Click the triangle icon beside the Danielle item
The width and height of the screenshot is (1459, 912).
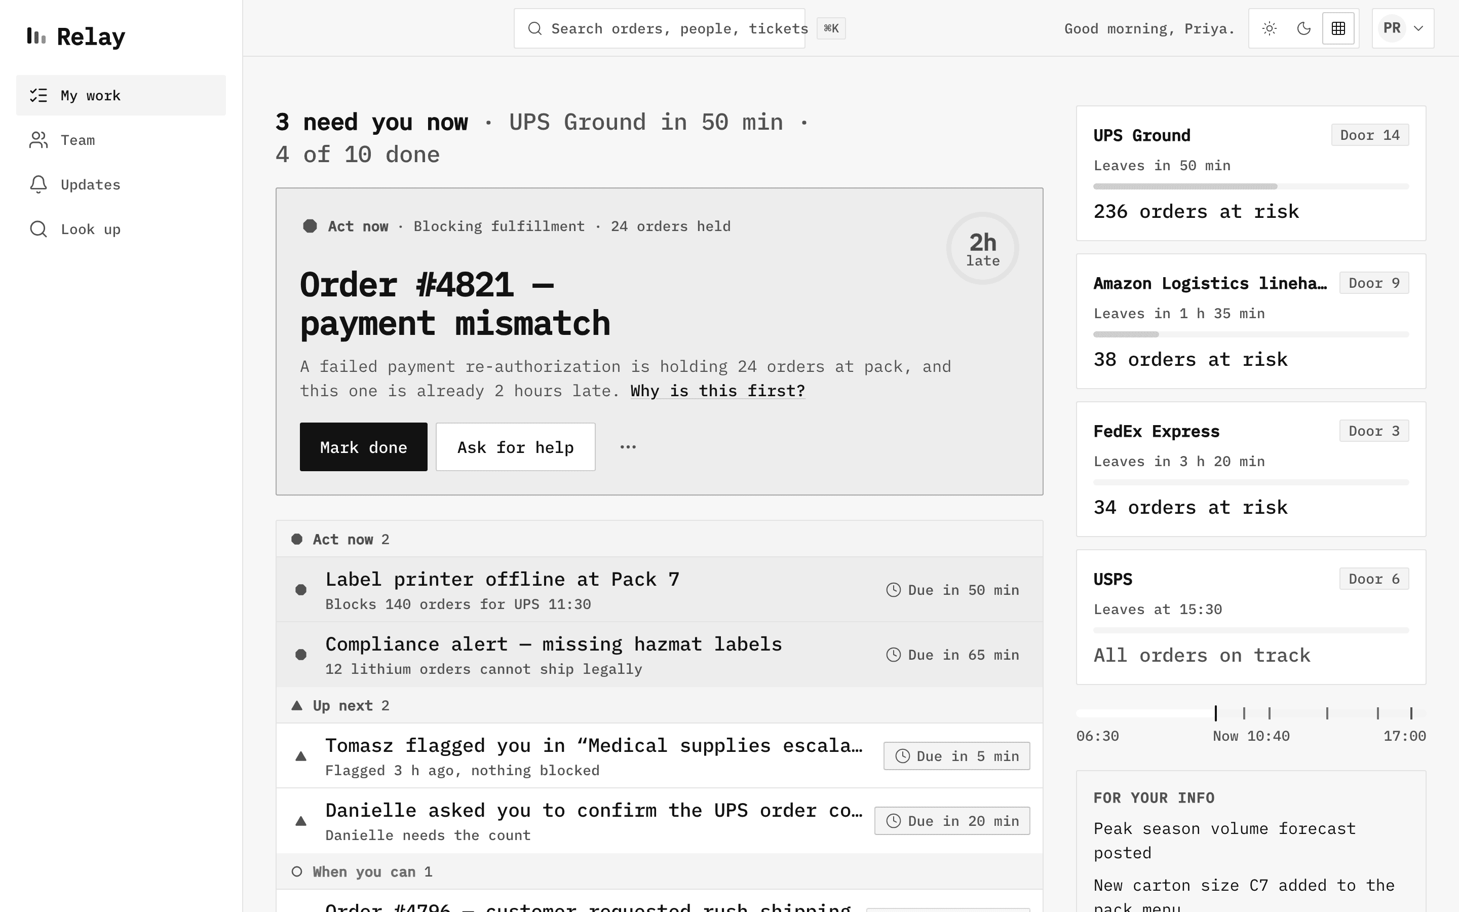pyautogui.click(x=301, y=821)
